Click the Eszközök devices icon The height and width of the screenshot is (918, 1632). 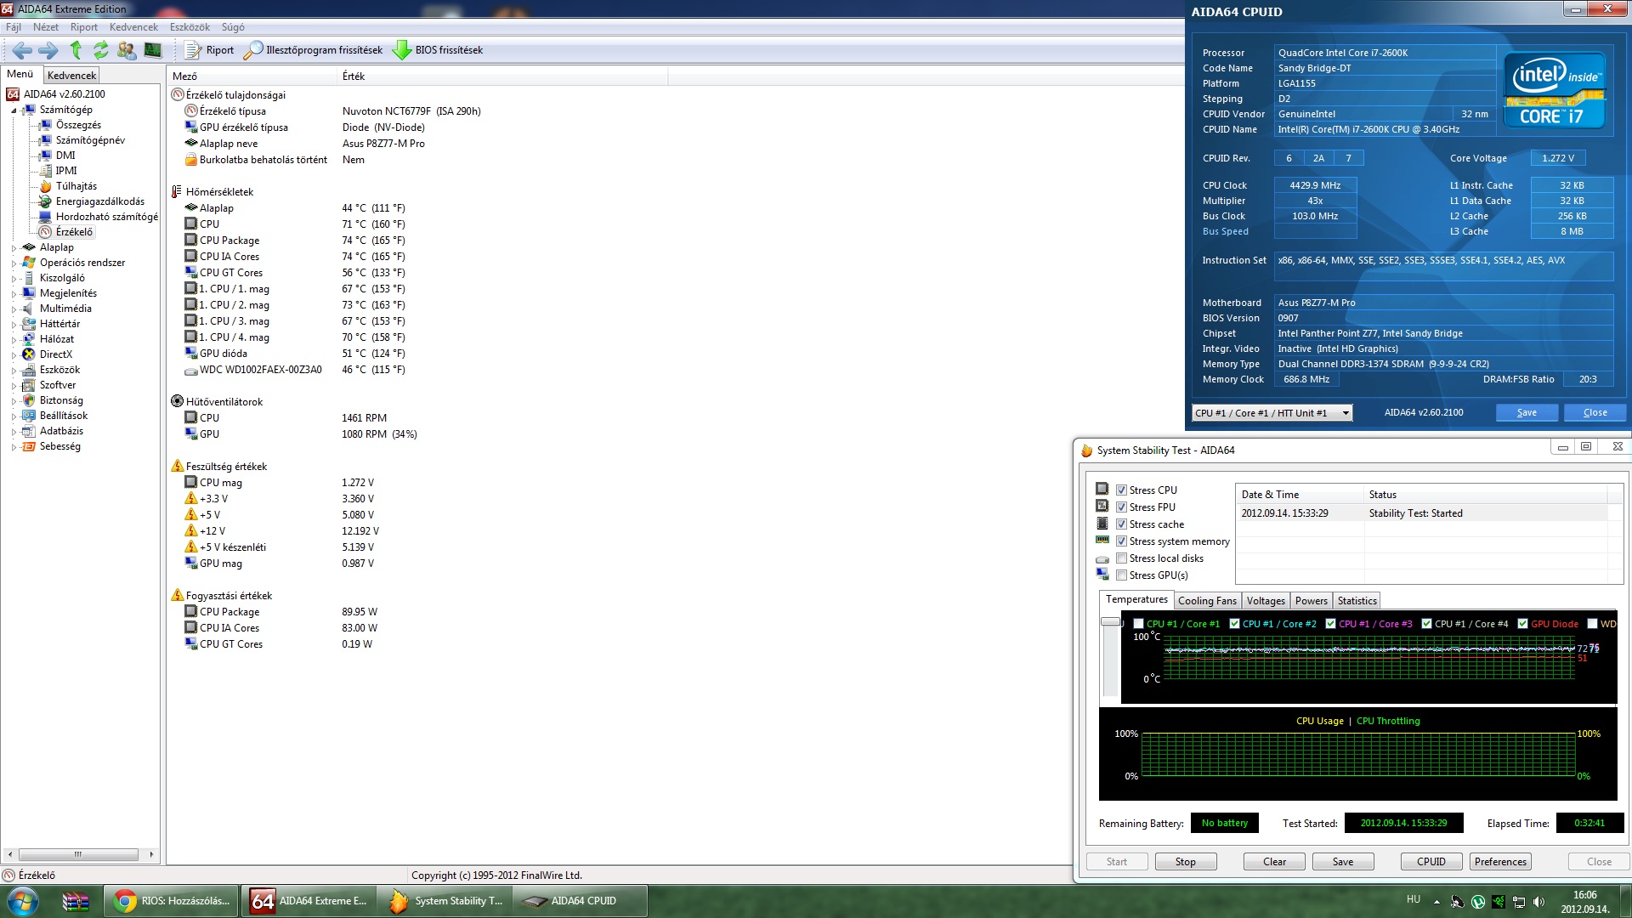tap(29, 370)
